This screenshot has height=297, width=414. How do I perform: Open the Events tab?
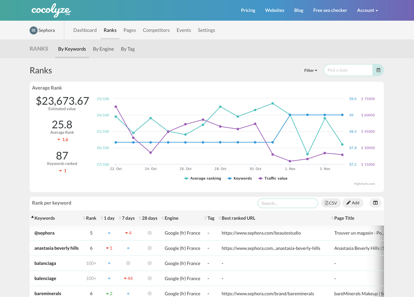(184, 30)
